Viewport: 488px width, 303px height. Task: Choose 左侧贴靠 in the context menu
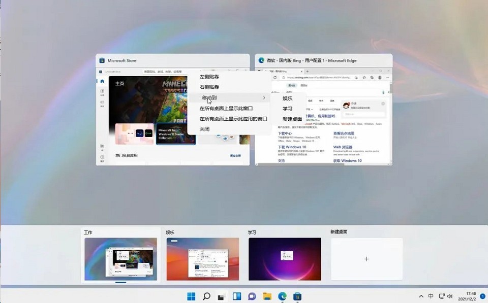209,77
